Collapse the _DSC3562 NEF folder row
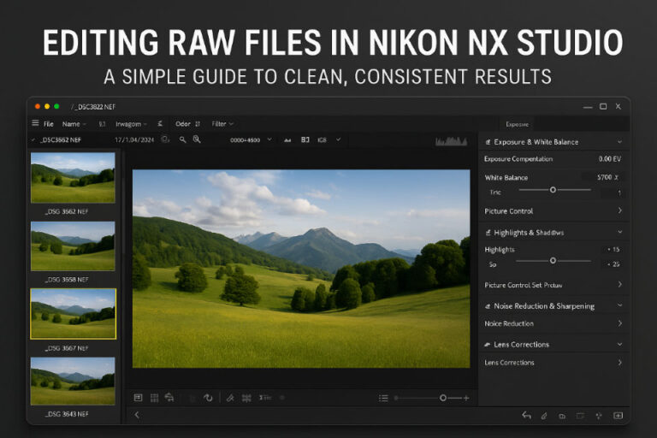 click(33, 139)
